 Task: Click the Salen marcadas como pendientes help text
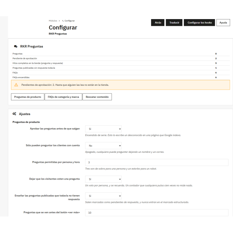tap(137, 202)
